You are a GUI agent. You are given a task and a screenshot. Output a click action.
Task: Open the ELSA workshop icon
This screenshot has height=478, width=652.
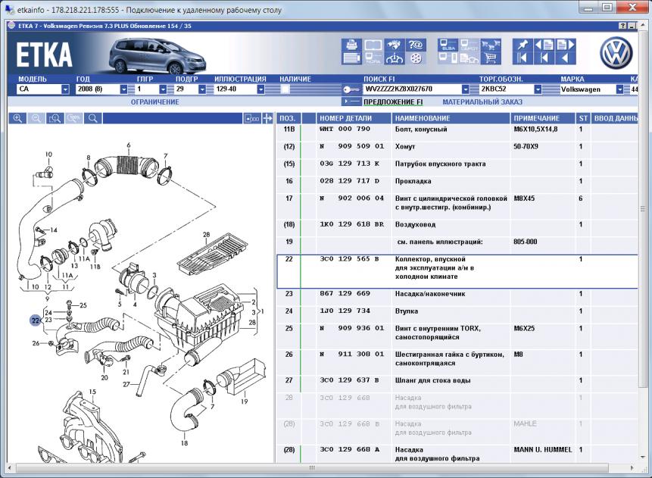point(448,45)
